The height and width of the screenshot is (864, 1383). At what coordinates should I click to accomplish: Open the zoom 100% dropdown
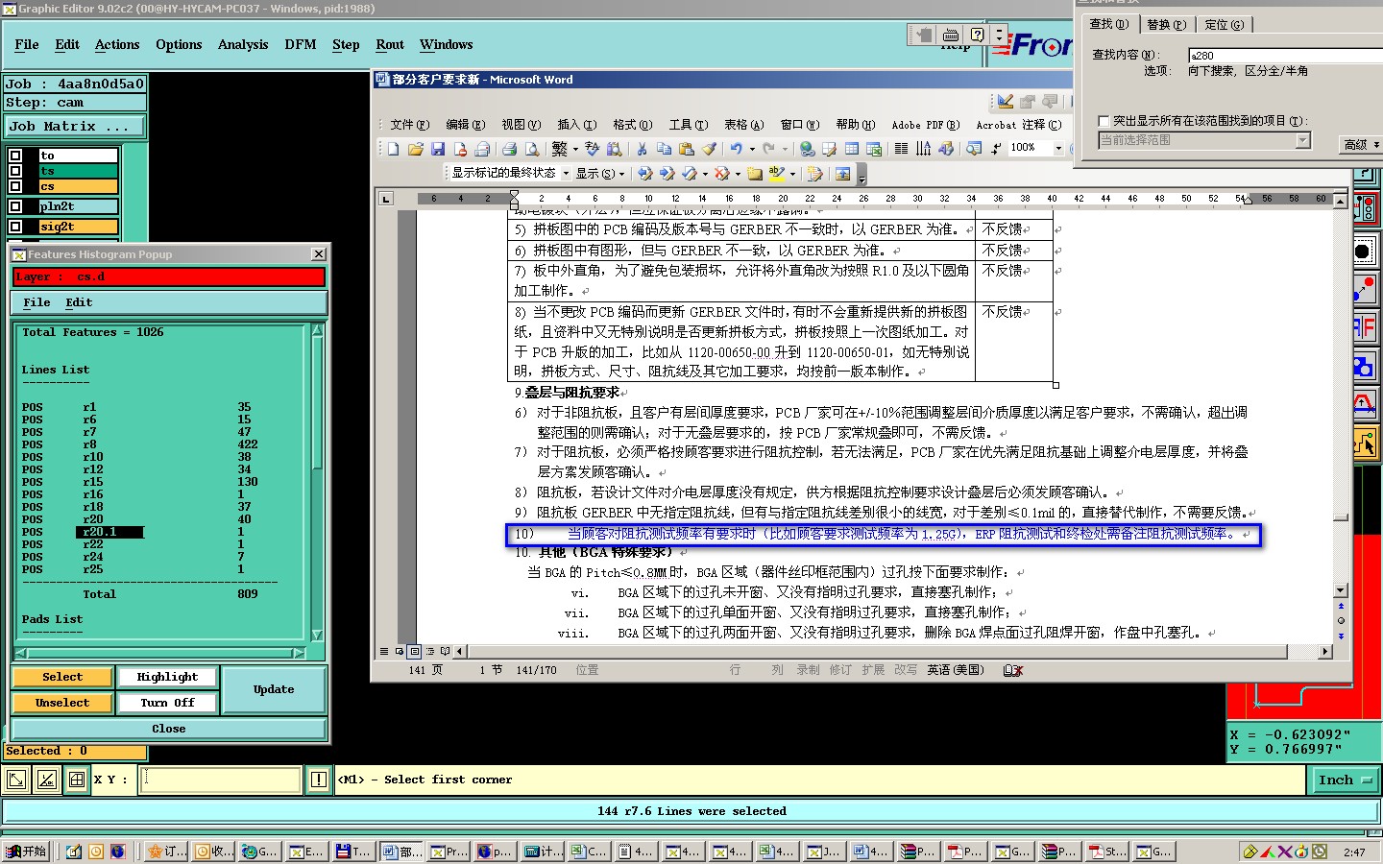pos(1058,148)
